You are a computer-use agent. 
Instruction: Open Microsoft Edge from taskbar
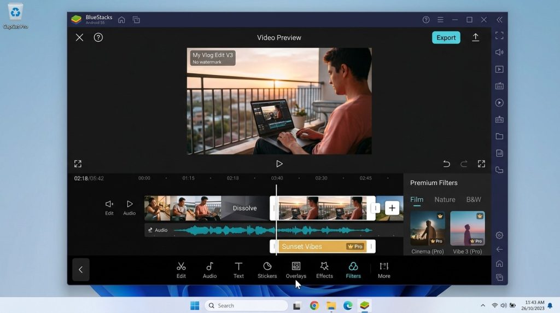pos(348,305)
